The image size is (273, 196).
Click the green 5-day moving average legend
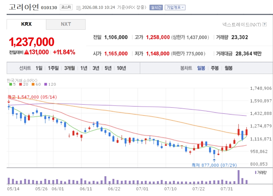coord(12,84)
